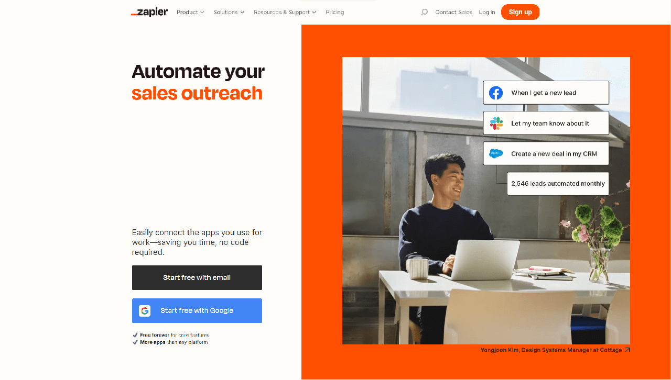671x380 pixels.
Task: Open the Pricing page
Action: (x=334, y=12)
